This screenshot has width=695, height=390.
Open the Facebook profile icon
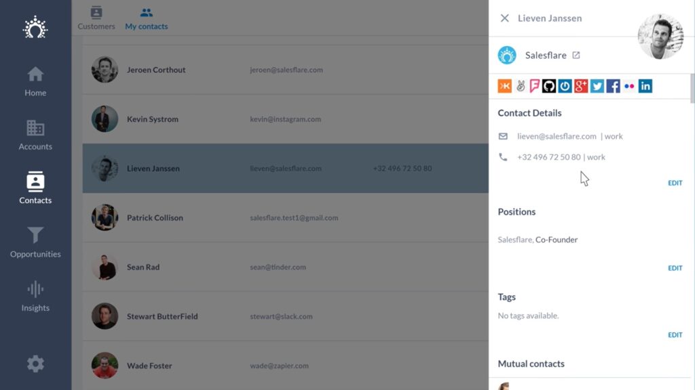(613, 86)
